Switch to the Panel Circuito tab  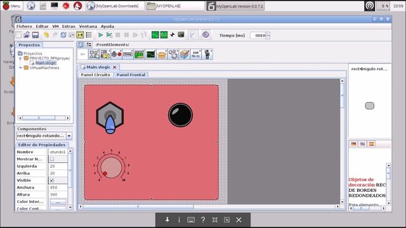click(96, 75)
